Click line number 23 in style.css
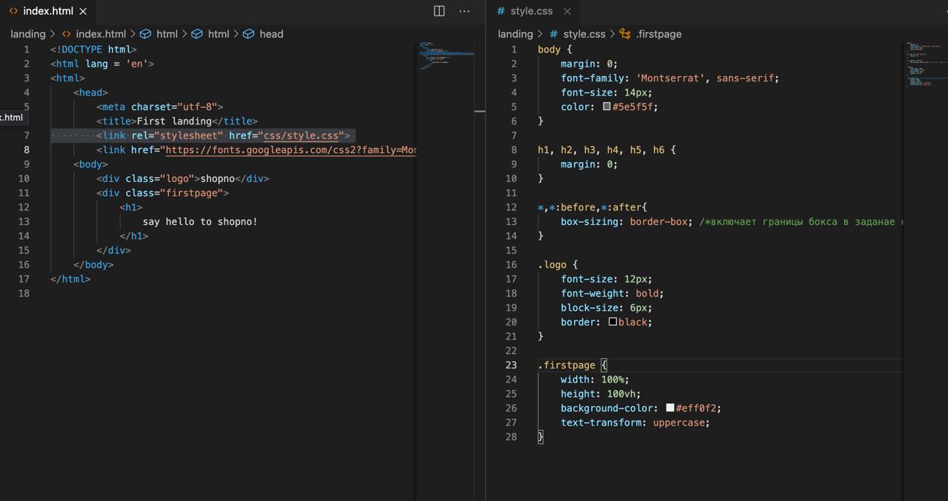 511,365
